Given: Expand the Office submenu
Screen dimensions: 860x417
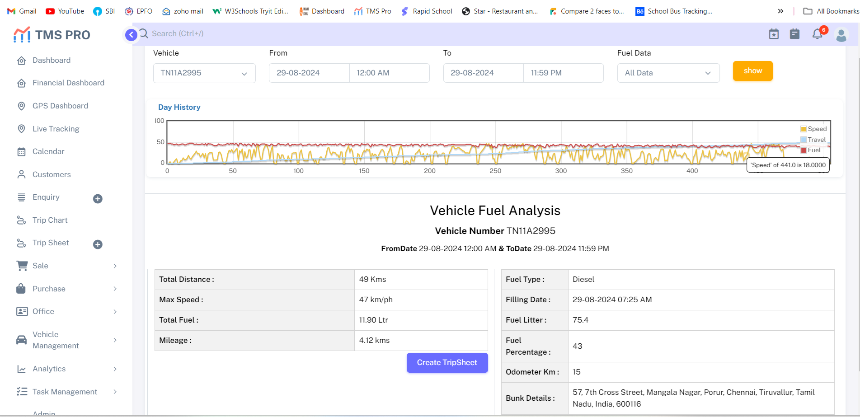Looking at the screenshot, I should (x=115, y=312).
